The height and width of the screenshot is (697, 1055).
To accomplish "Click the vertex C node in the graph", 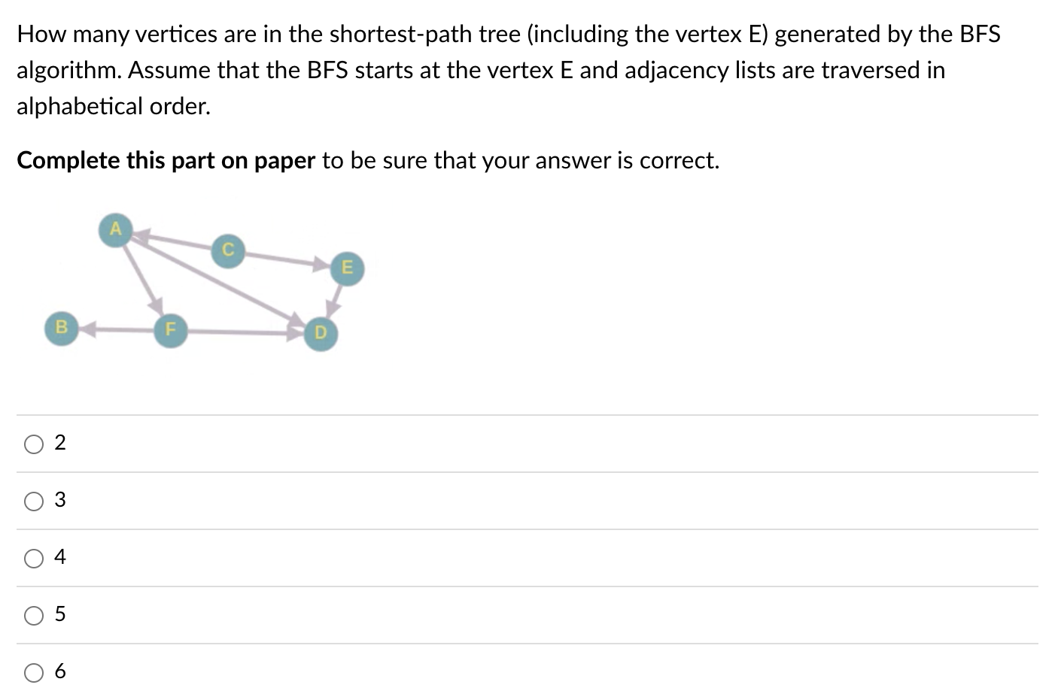I will (x=227, y=251).
